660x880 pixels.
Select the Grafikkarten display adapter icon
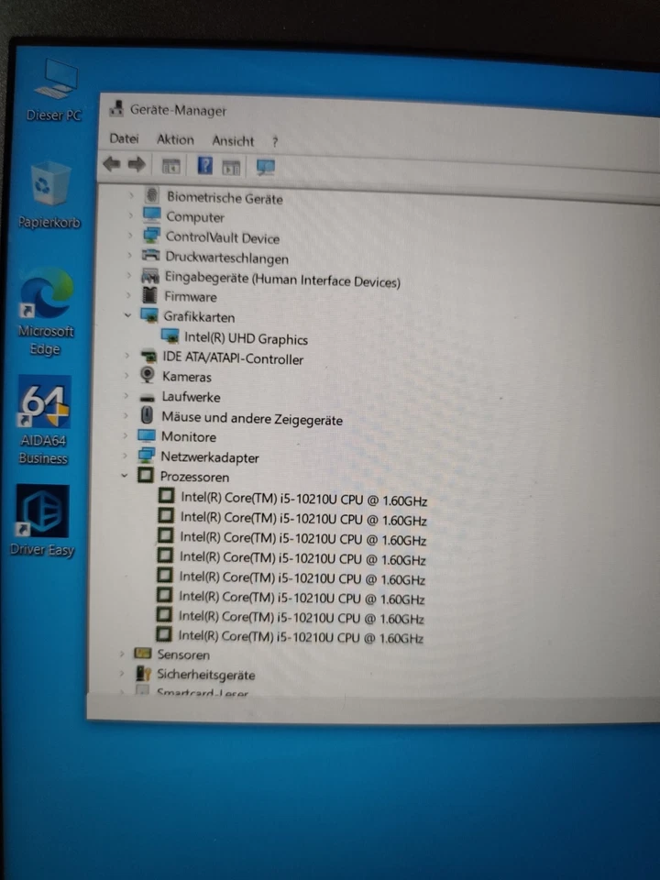pyautogui.click(x=148, y=314)
